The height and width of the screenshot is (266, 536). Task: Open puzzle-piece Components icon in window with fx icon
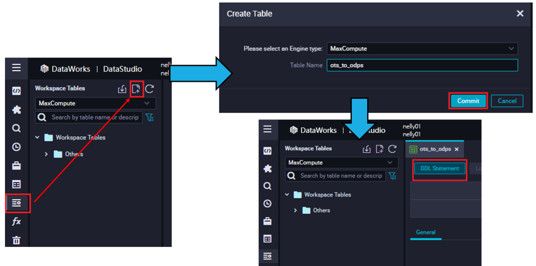pos(17,110)
